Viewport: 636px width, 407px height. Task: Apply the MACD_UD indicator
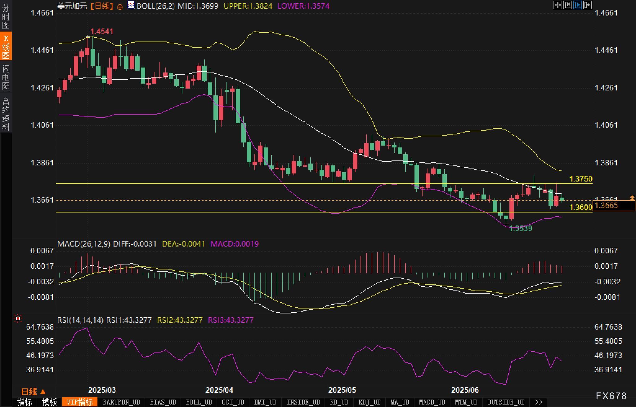point(432,402)
